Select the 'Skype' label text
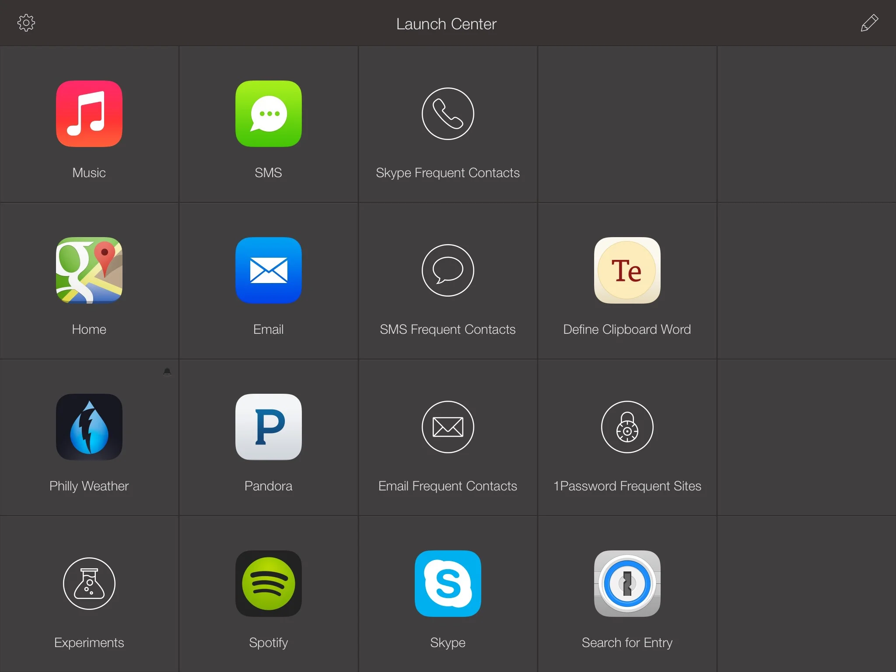896x672 pixels. click(448, 643)
